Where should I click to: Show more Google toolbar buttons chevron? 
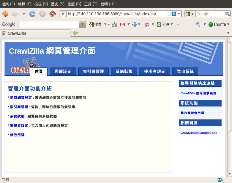(x=178, y=24)
